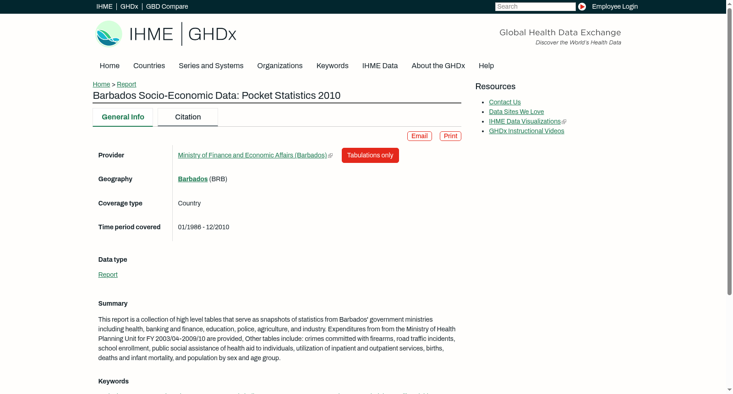Click the 'Provider' field label
This screenshot has height=394, width=733.
[x=111, y=156]
